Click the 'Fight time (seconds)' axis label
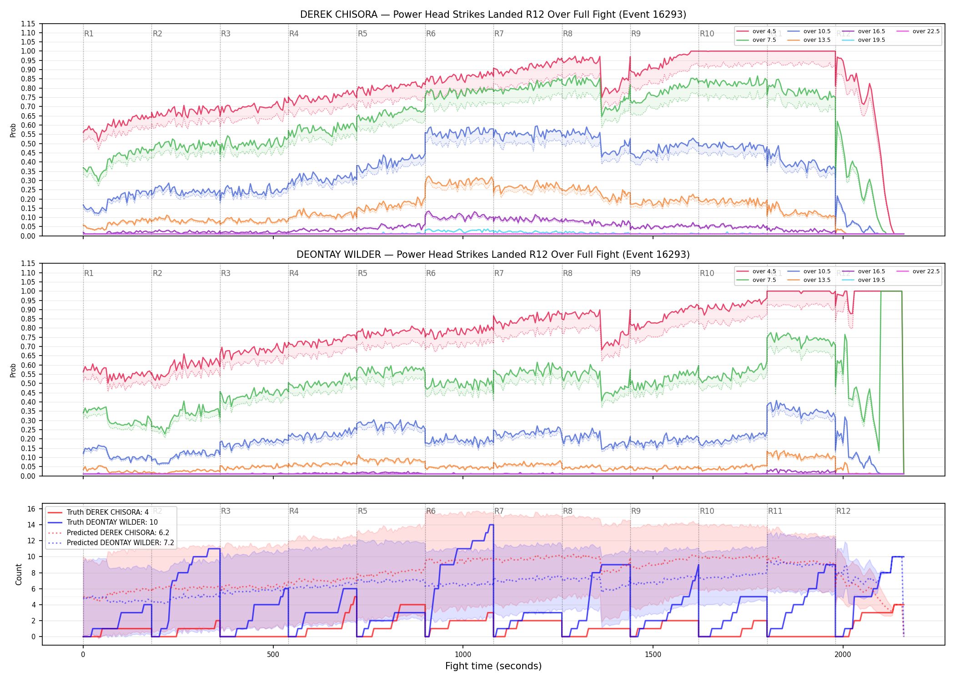Viewport: 955px width, 682px height. [493, 666]
